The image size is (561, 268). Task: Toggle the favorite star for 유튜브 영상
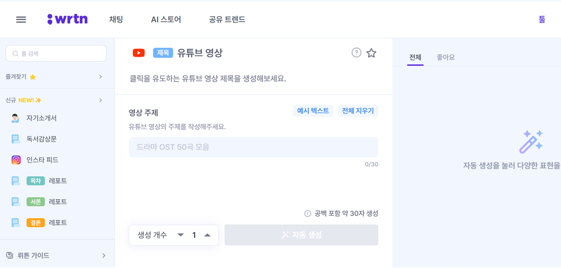[371, 53]
